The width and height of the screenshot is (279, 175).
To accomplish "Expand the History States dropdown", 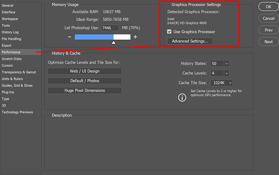I will (x=227, y=64).
